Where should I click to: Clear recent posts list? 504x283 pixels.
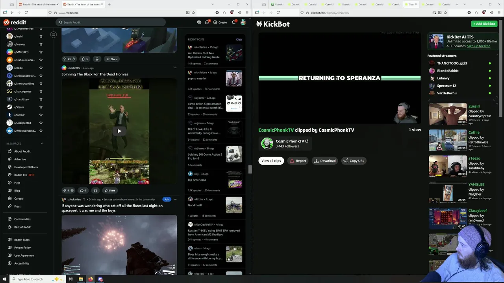click(239, 39)
